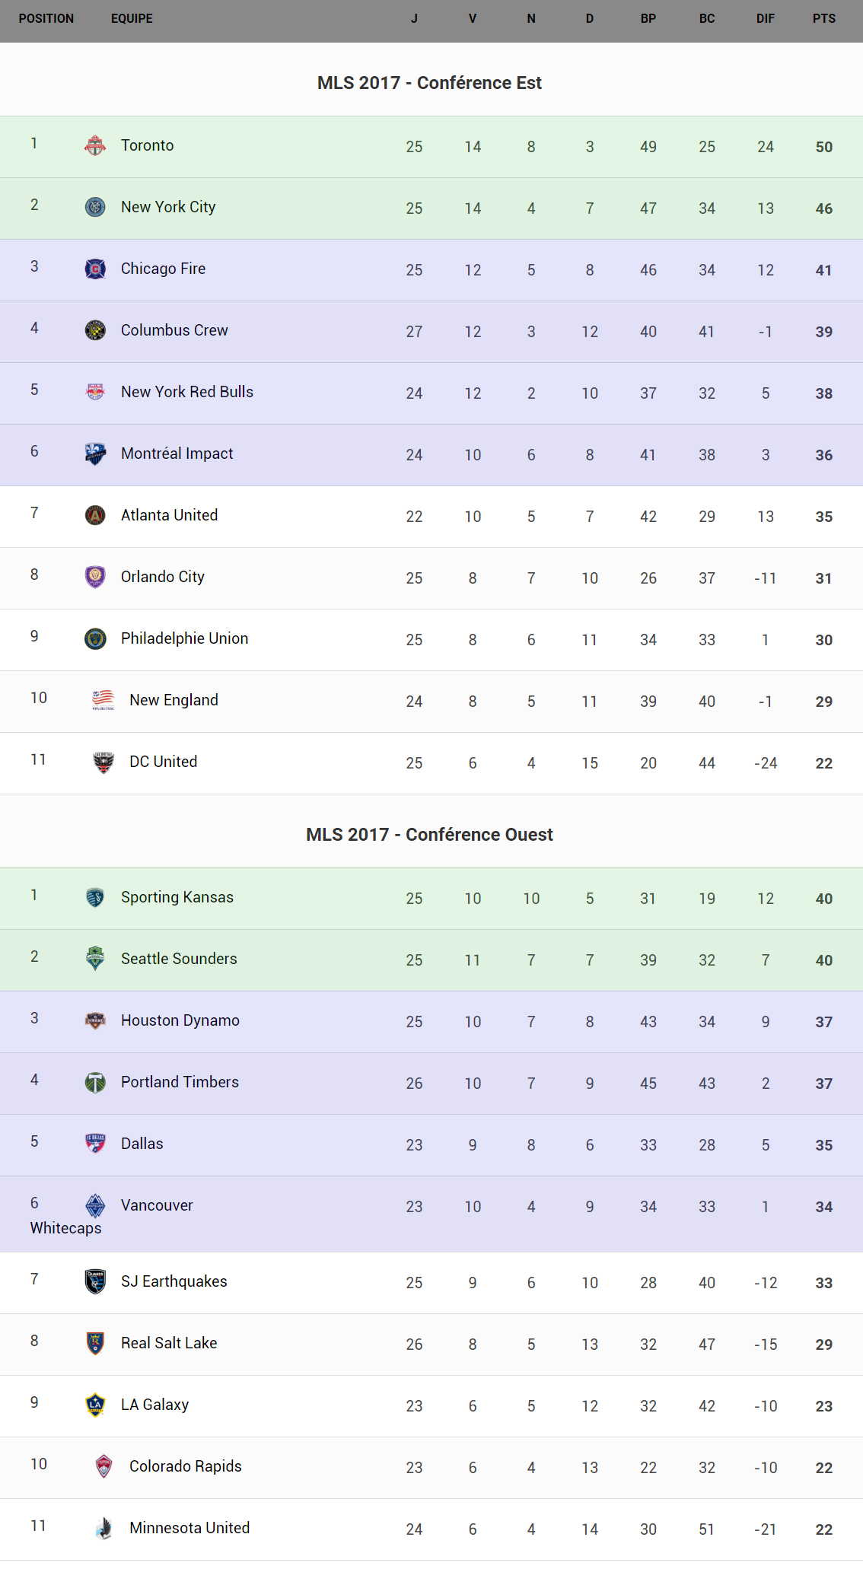Viewport: 863px width, 1569px height.
Task: Click the Toronto team crest icon
Action: click(95, 145)
